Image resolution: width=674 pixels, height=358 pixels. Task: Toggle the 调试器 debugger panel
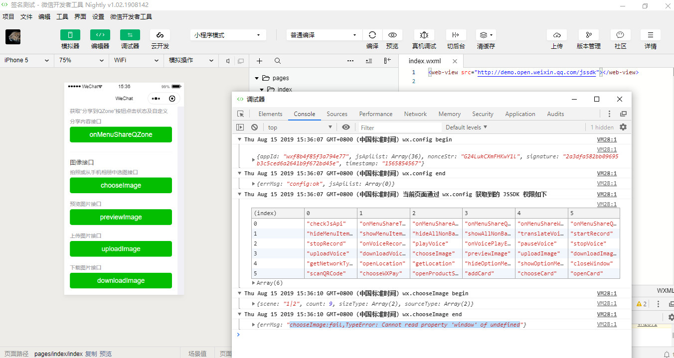pos(130,35)
